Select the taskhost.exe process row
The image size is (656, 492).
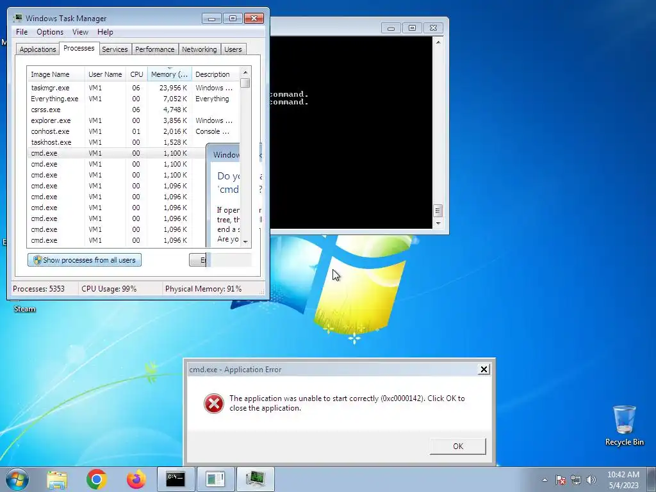133,142
